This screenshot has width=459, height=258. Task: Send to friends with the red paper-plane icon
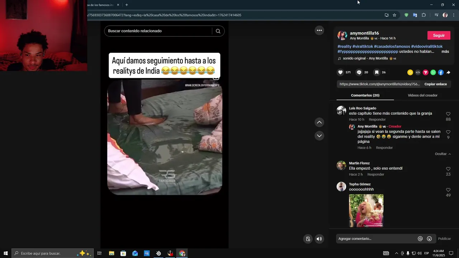tap(426, 72)
